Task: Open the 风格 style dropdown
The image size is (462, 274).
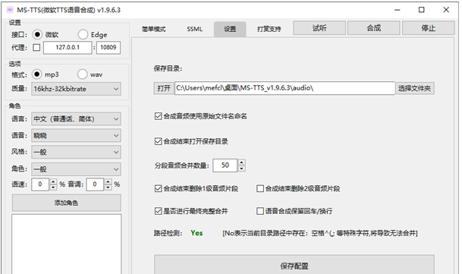Action: [x=77, y=152]
